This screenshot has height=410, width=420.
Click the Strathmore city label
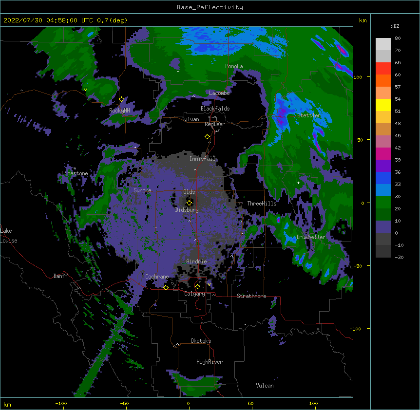coord(251,296)
